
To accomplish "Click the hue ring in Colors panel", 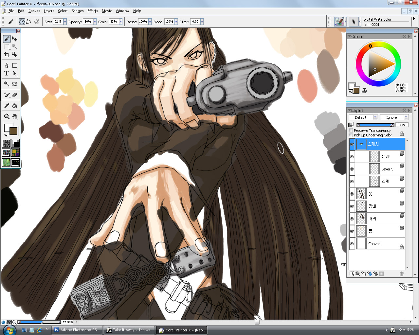I will click(371, 46).
